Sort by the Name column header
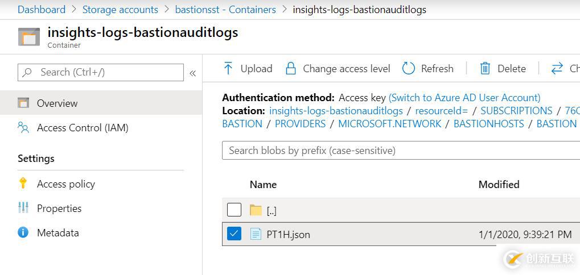 point(264,184)
